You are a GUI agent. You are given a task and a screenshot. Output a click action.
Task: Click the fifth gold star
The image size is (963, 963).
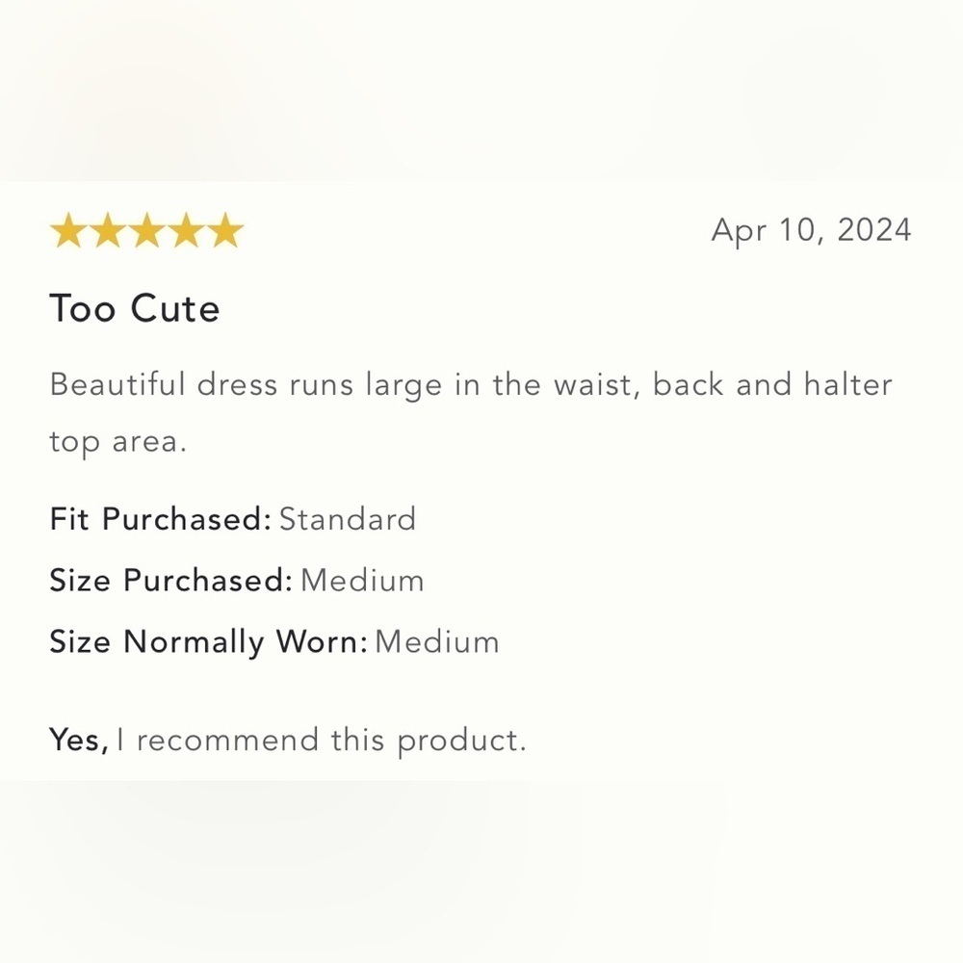225,230
